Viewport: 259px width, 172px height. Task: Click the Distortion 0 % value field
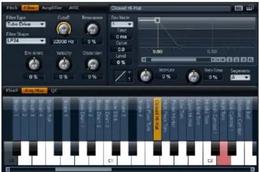point(92,77)
